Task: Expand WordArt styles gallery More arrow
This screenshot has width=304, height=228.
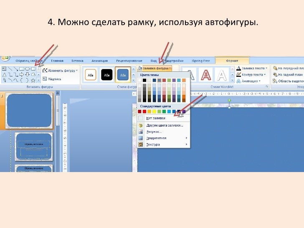Action: pyautogui.click(x=233, y=81)
